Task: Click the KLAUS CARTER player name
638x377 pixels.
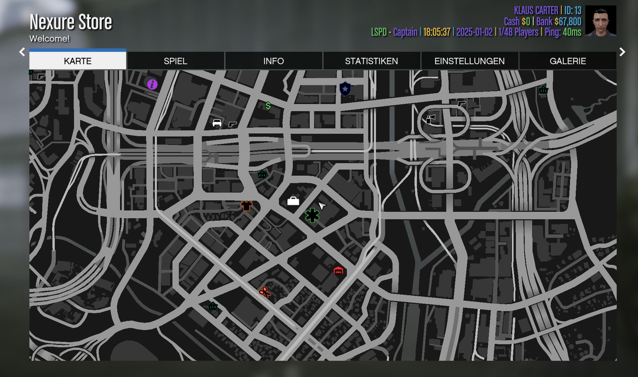Action: (x=536, y=10)
